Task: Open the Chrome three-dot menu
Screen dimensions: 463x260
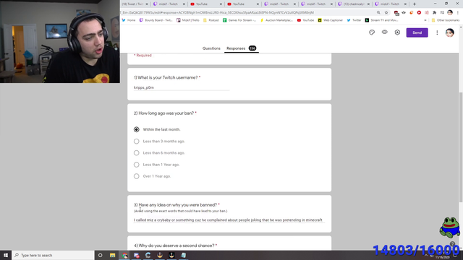Action: click(x=457, y=13)
